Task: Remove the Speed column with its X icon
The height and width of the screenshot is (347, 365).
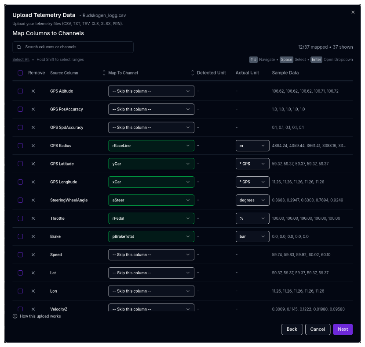Action: [33, 254]
